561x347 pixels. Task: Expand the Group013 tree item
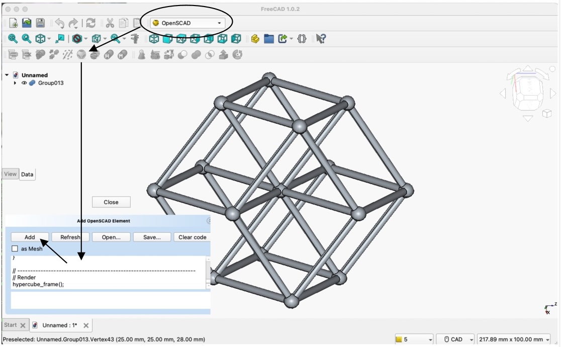(15, 83)
